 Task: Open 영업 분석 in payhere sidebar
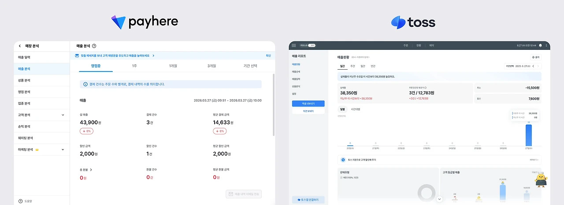42,92
